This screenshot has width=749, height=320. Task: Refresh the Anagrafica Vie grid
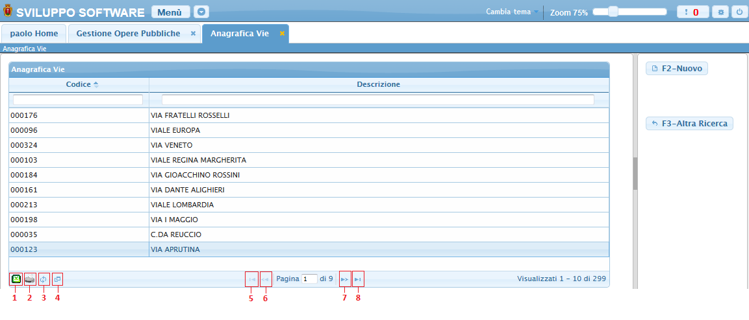click(x=44, y=279)
